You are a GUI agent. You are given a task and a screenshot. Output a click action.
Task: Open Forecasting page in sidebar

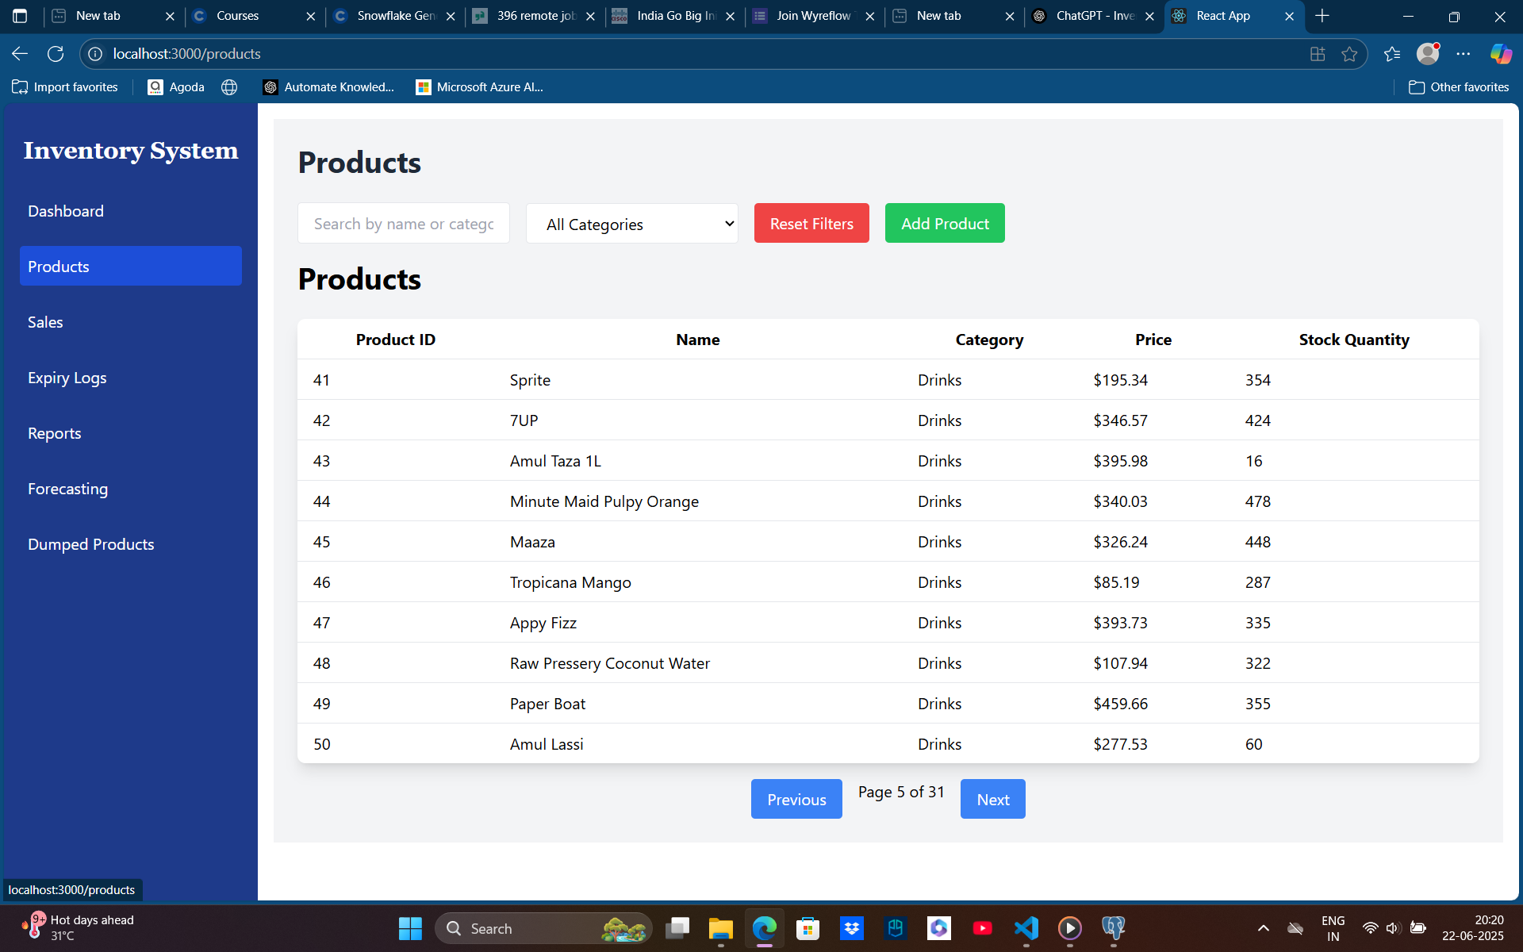click(x=131, y=489)
